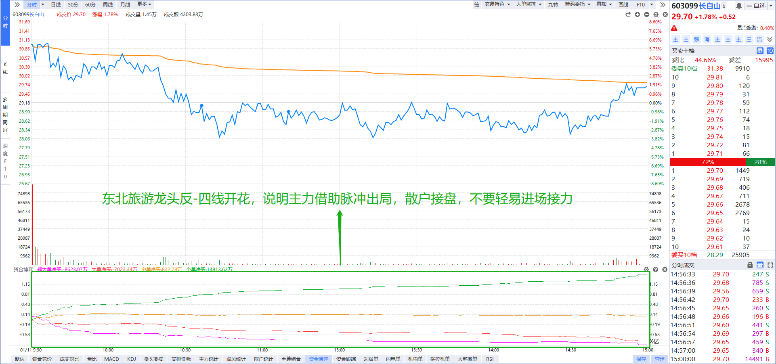Open the 大单监控 dropdown

point(529,4)
